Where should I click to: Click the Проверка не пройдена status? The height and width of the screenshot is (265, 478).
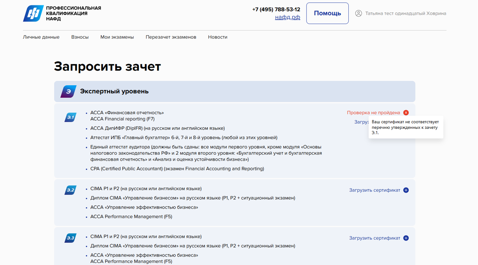(374, 113)
